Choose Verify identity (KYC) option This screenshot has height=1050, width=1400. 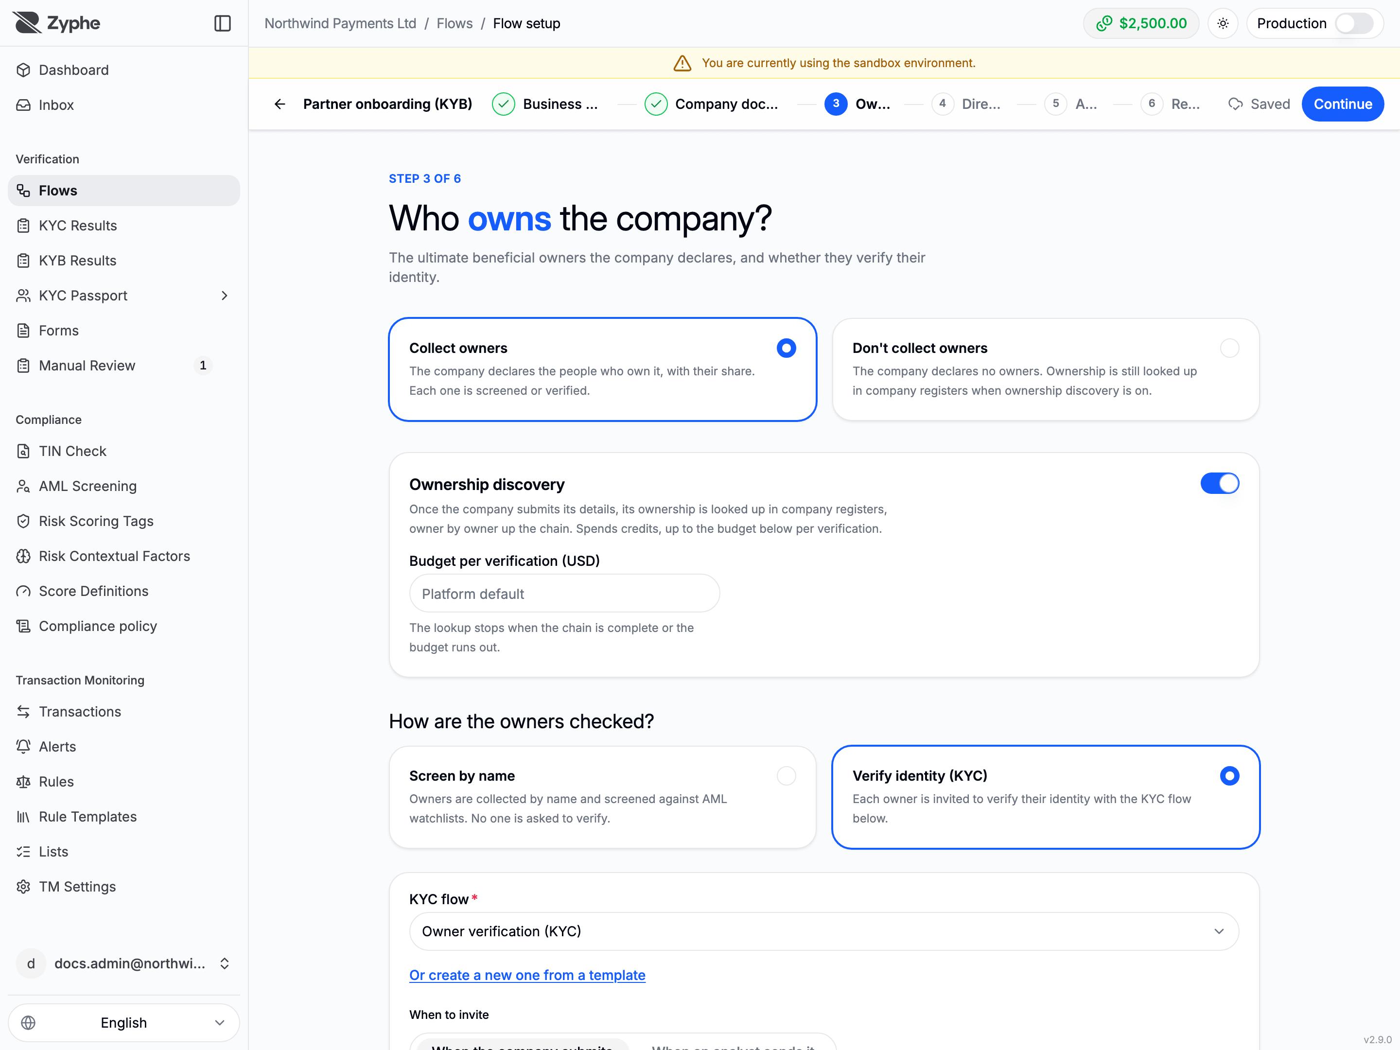pyautogui.click(x=1046, y=798)
